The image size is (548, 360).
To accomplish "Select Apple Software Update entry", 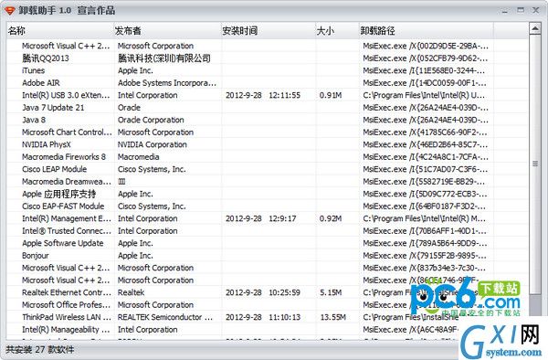I will pyautogui.click(x=62, y=243).
